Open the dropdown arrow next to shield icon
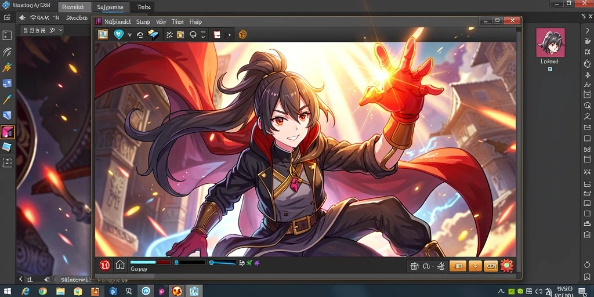This screenshot has height=297, width=594. (129, 35)
